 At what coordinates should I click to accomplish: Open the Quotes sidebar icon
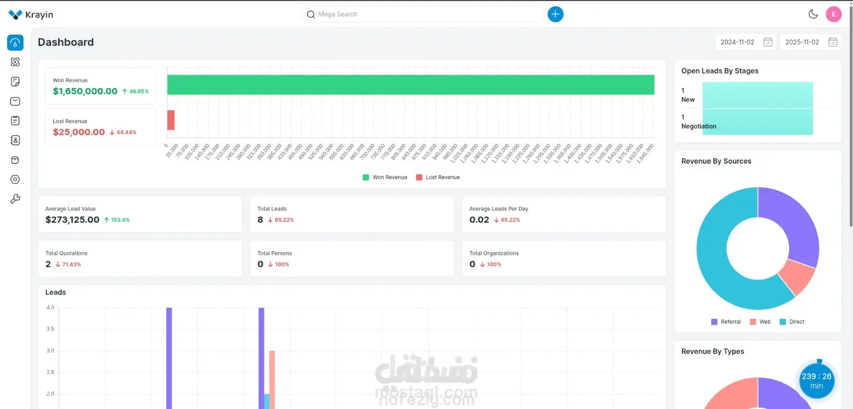pyautogui.click(x=15, y=82)
